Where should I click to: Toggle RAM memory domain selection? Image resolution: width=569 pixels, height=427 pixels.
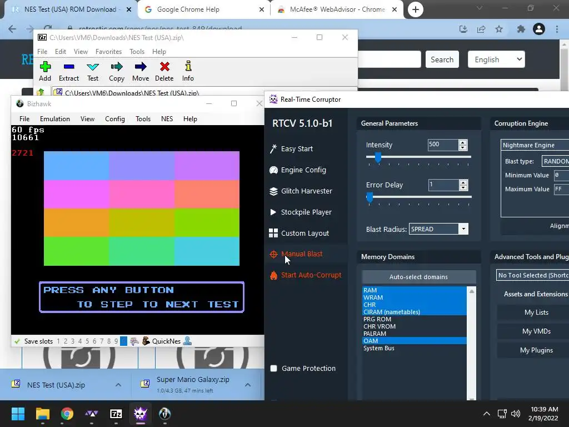click(414, 290)
